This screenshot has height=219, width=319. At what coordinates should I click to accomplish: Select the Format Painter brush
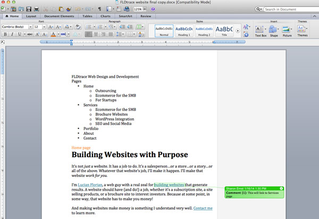(x=69, y=9)
